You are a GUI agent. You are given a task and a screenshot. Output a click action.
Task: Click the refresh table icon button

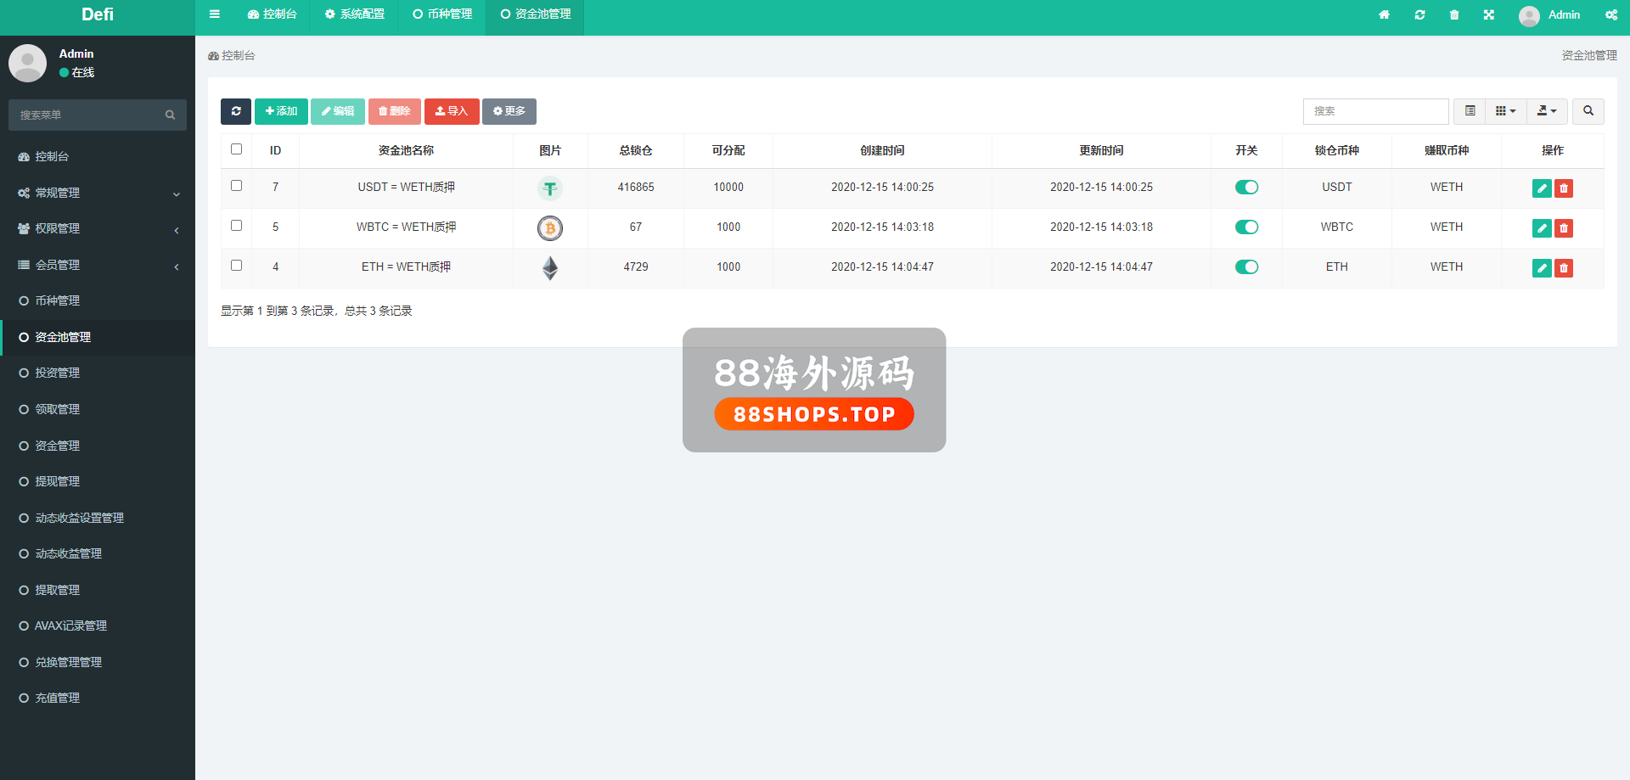coord(236,111)
